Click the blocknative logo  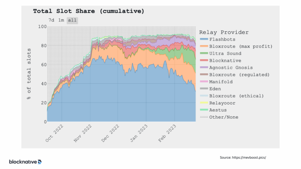(25, 162)
